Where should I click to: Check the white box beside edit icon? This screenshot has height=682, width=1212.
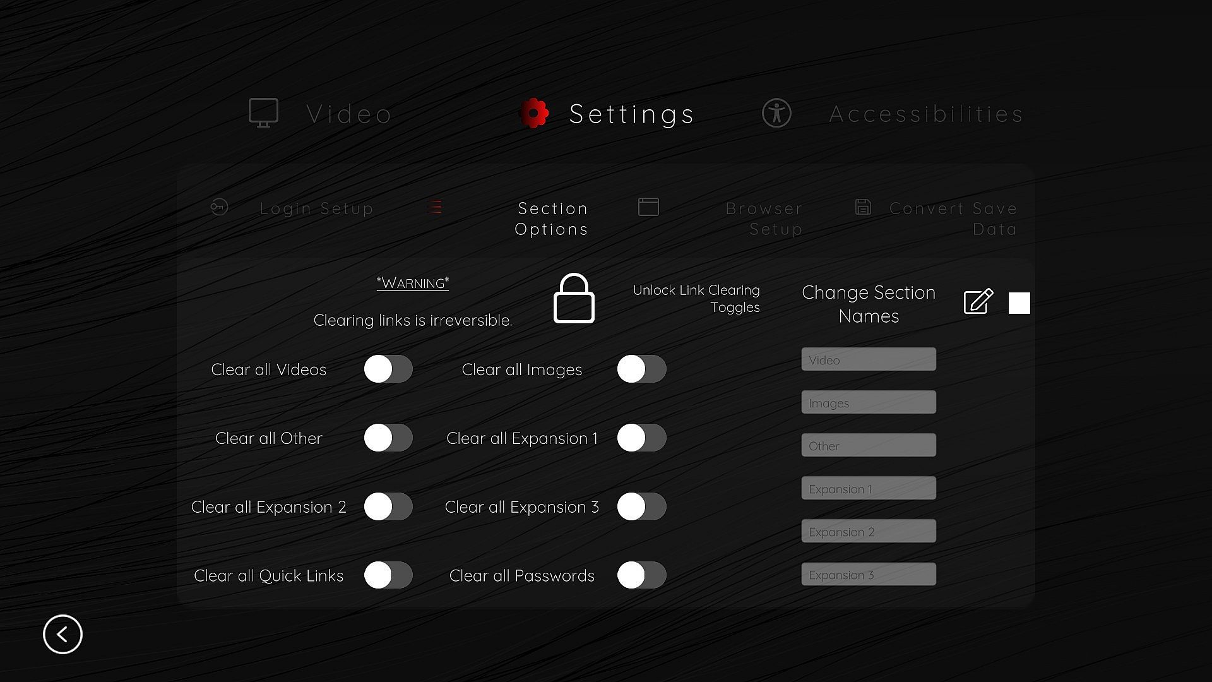(1019, 303)
